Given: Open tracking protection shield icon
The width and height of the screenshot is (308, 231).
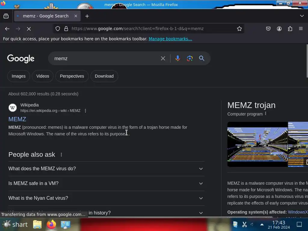Looking at the screenshot, I should [57, 29].
